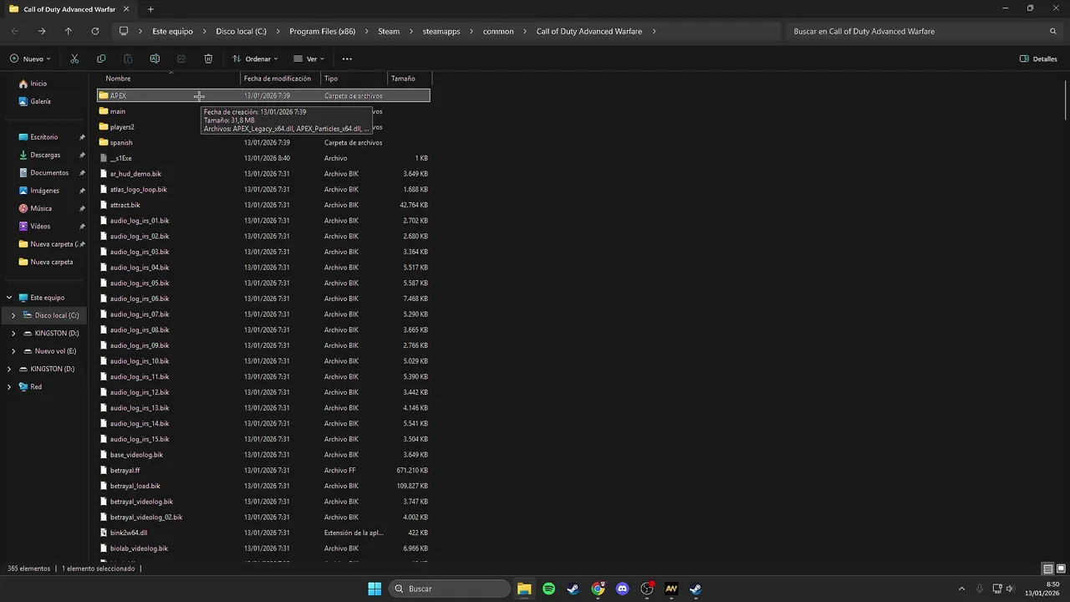Expand KINGSTON (D:) under Este equipo
Image resolution: width=1070 pixels, height=602 pixels.
pos(13,333)
